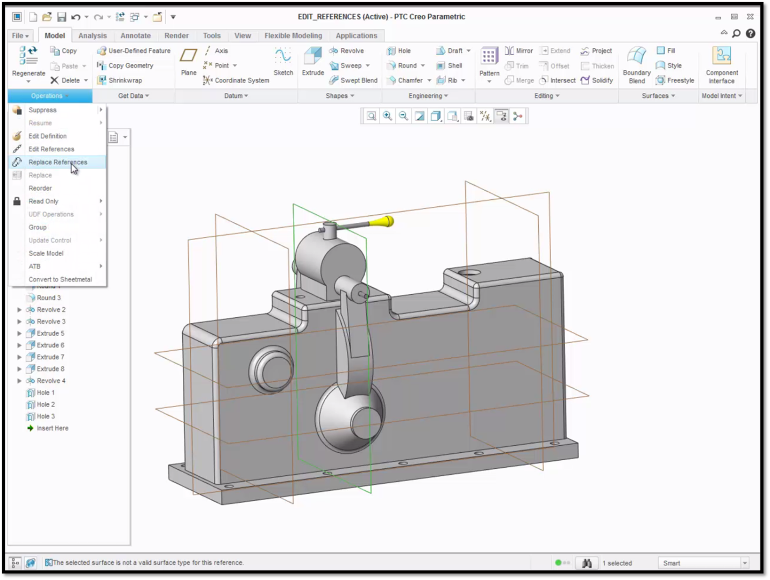Create a Swept Blend feature

(x=353, y=81)
